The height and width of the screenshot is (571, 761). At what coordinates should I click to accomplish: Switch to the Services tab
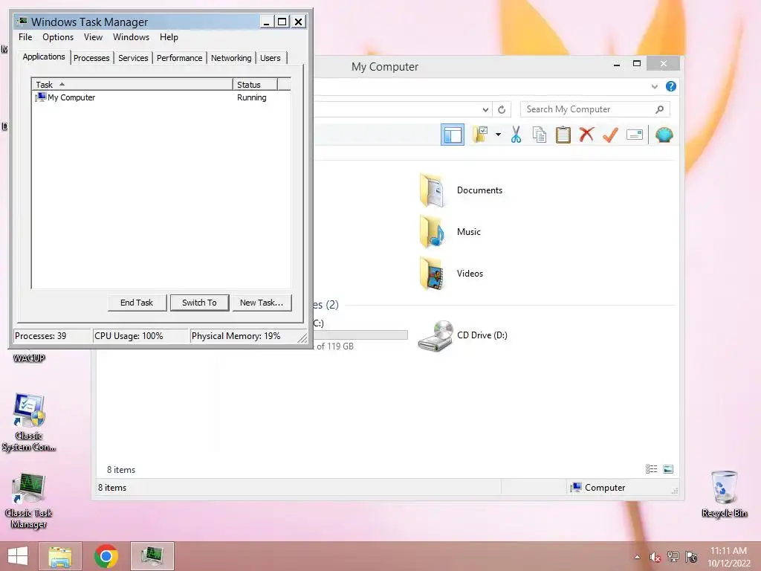[133, 58]
